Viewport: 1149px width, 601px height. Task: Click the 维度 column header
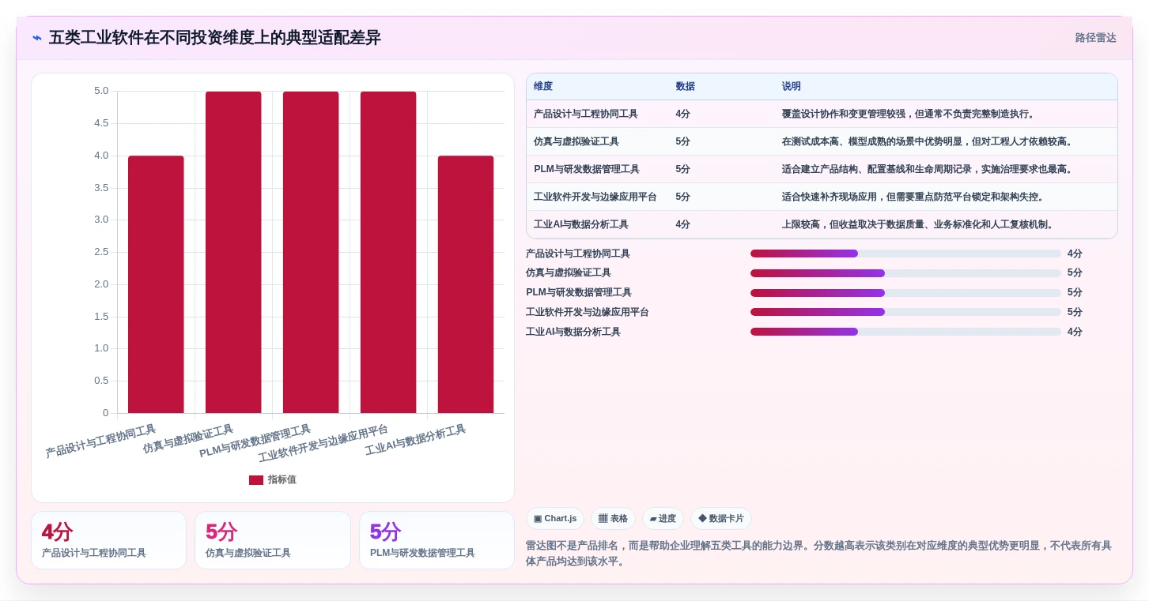[x=543, y=87]
